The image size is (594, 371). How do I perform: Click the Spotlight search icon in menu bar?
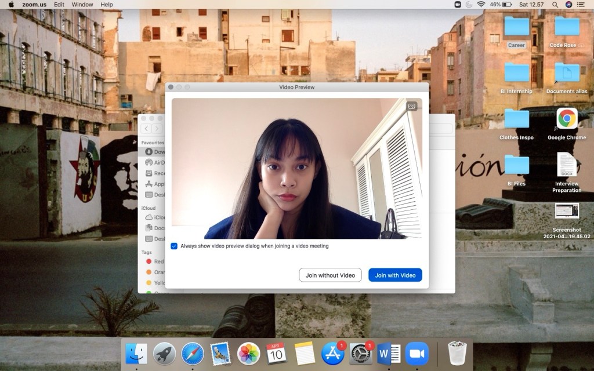click(555, 4)
